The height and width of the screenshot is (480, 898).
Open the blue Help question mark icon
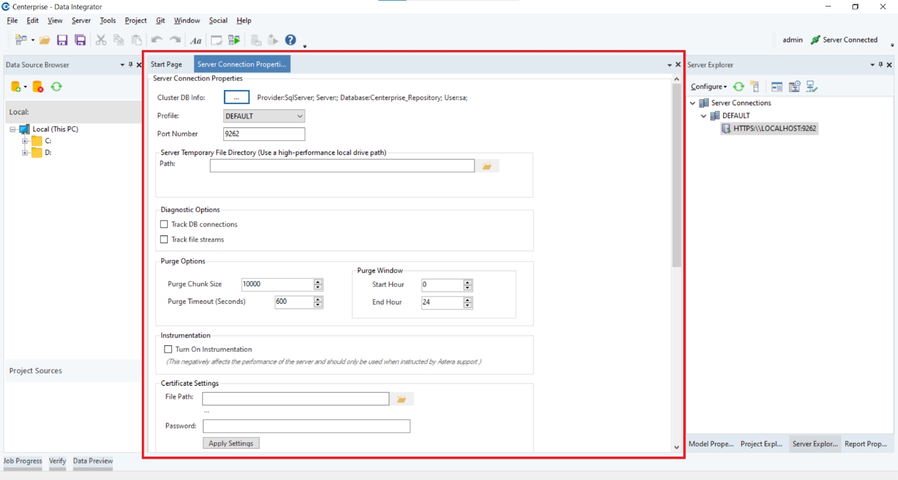pos(290,40)
